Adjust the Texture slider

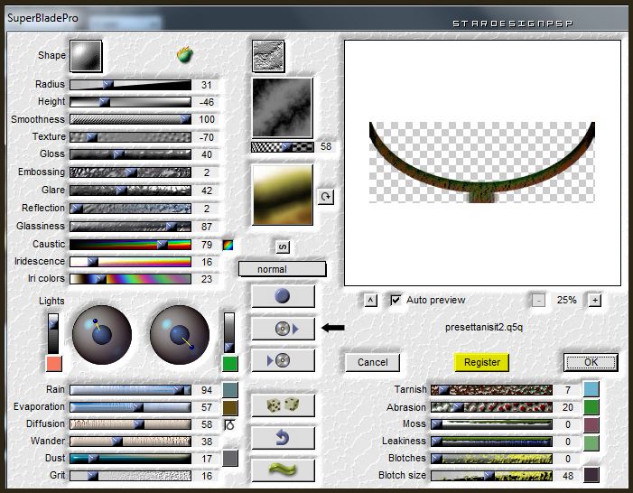(x=130, y=137)
